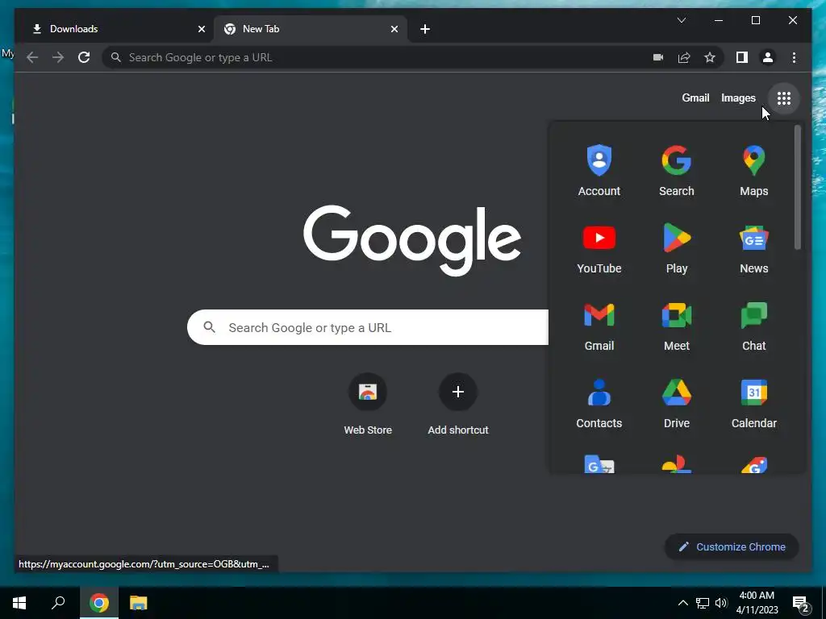The height and width of the screenshot is (619, 826).
Task: Launch Google Meet from apps panel
Action: click(x=677, y=326)
